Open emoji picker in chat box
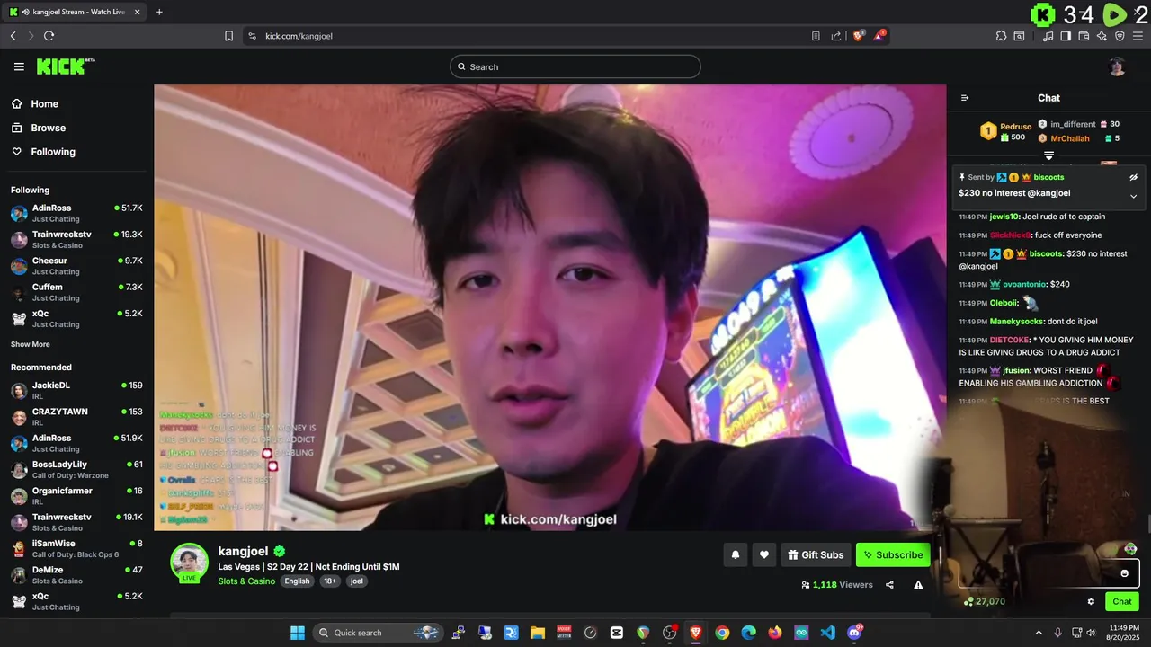This screenshot has width=1151, height=647. click(1124, 572)
